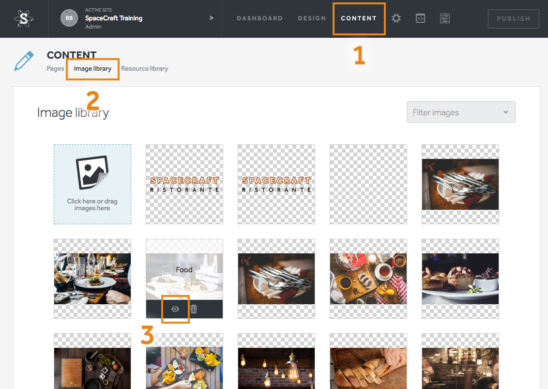Delete the Food image with trash icon

(x=194, y=309)
